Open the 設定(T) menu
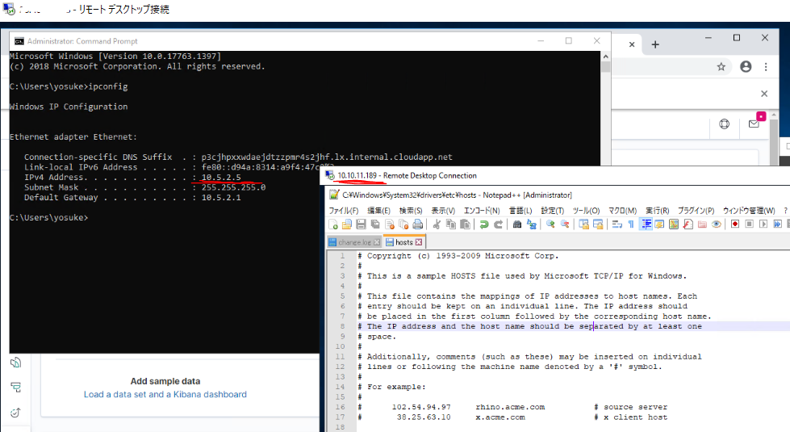Screen dimensions: 790x432 (553, 211)
